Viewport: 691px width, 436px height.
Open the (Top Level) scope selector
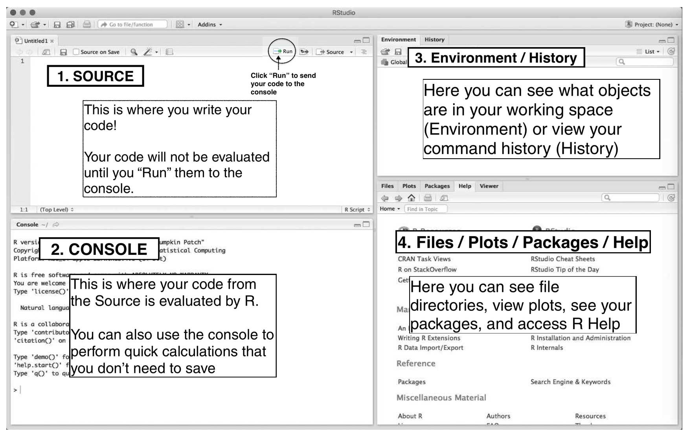[57, 210]
